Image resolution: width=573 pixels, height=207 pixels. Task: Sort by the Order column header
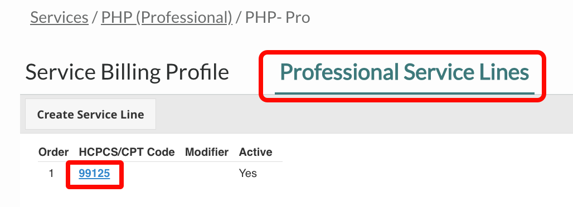[54, 152]
